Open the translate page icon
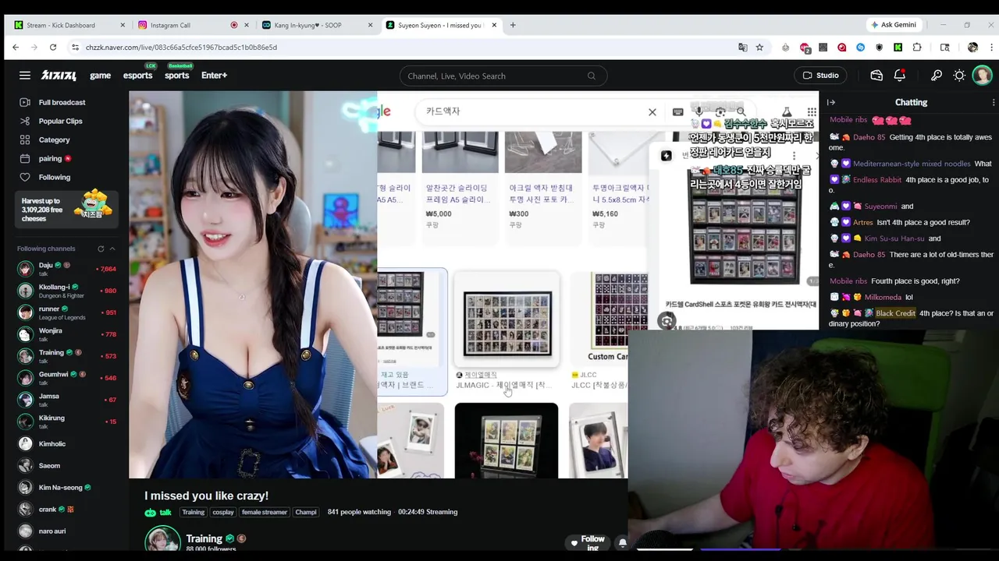 pyautogui.click(x=743, y=48)
